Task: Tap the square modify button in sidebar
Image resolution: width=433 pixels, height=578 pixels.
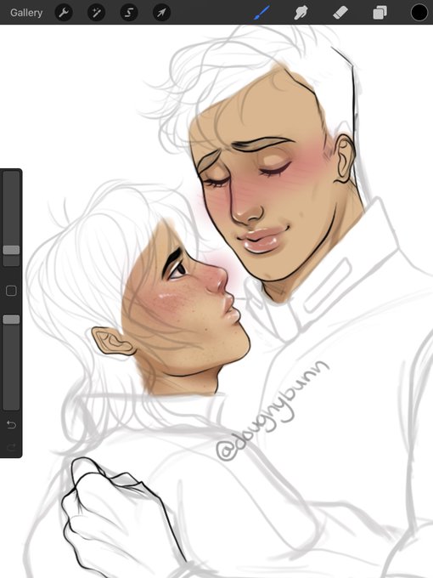Action: point(11,291)
